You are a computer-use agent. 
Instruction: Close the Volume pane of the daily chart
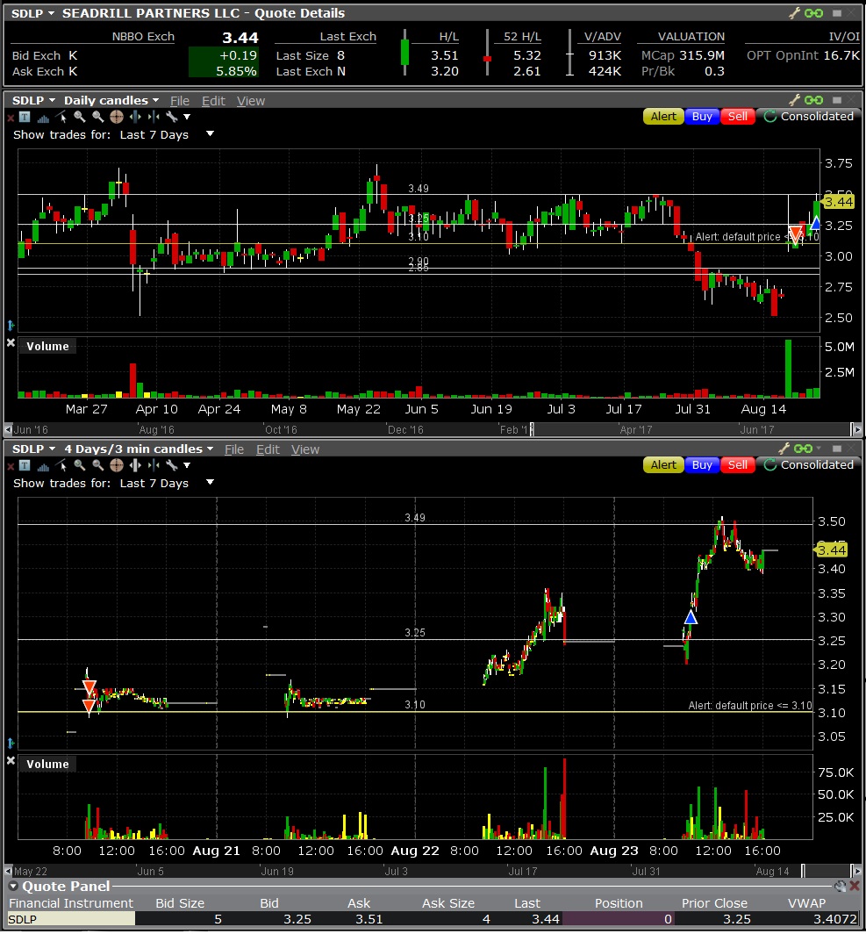pos(11,342)
